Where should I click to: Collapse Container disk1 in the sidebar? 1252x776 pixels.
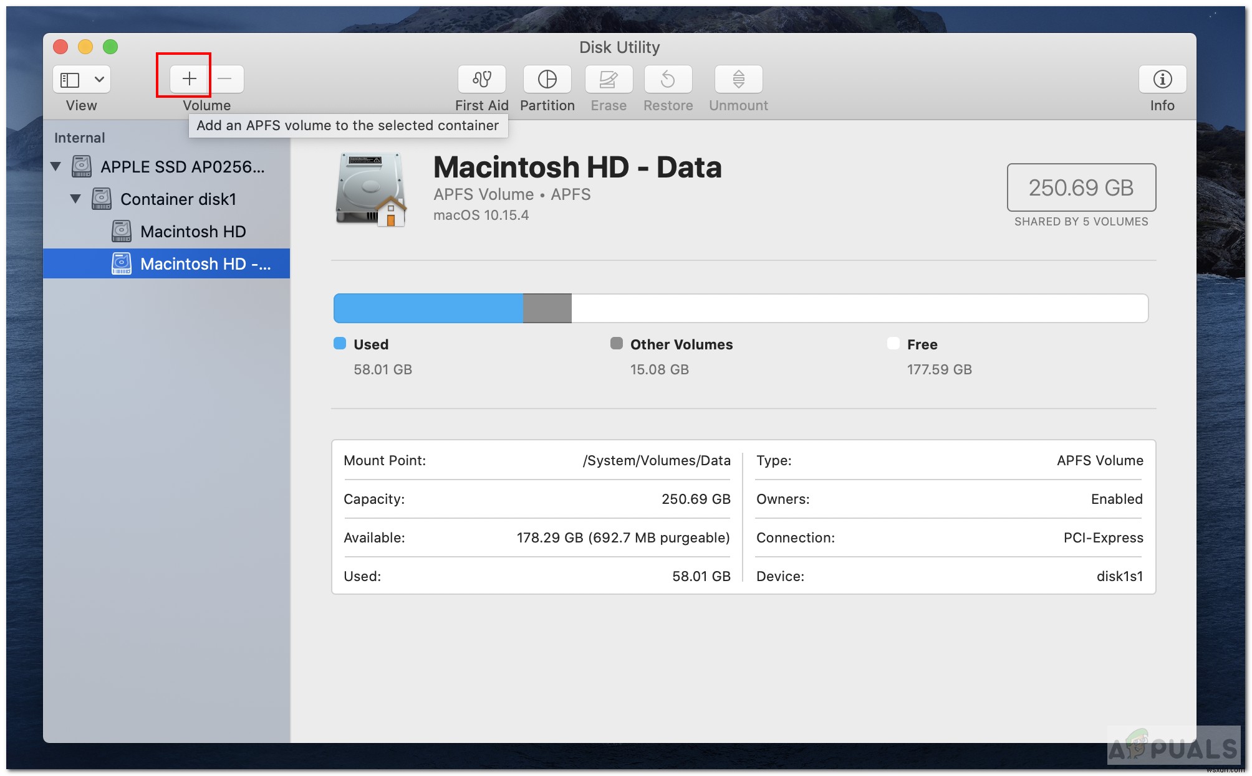click(76, 198)
